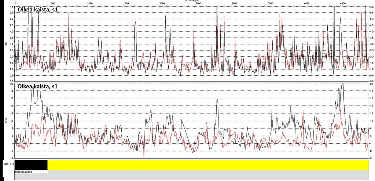
Task: Click the 'Urap./päällystys' label
Action: 23,171
